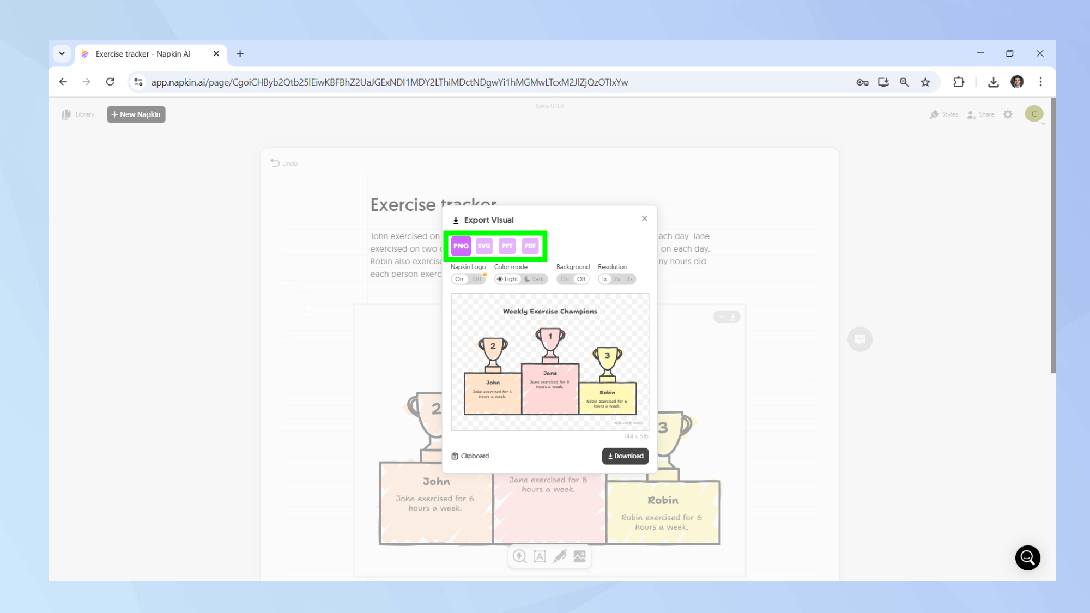
Task: Set resolution to 2x
Action: click(x=617, y=279)
